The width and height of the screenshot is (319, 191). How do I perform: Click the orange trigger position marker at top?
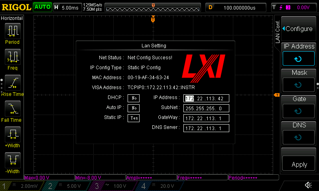153,19
